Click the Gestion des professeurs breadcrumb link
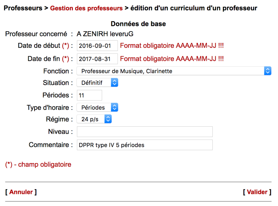The width and height of the screenshot is (278, 206). (x=86, y=8)
